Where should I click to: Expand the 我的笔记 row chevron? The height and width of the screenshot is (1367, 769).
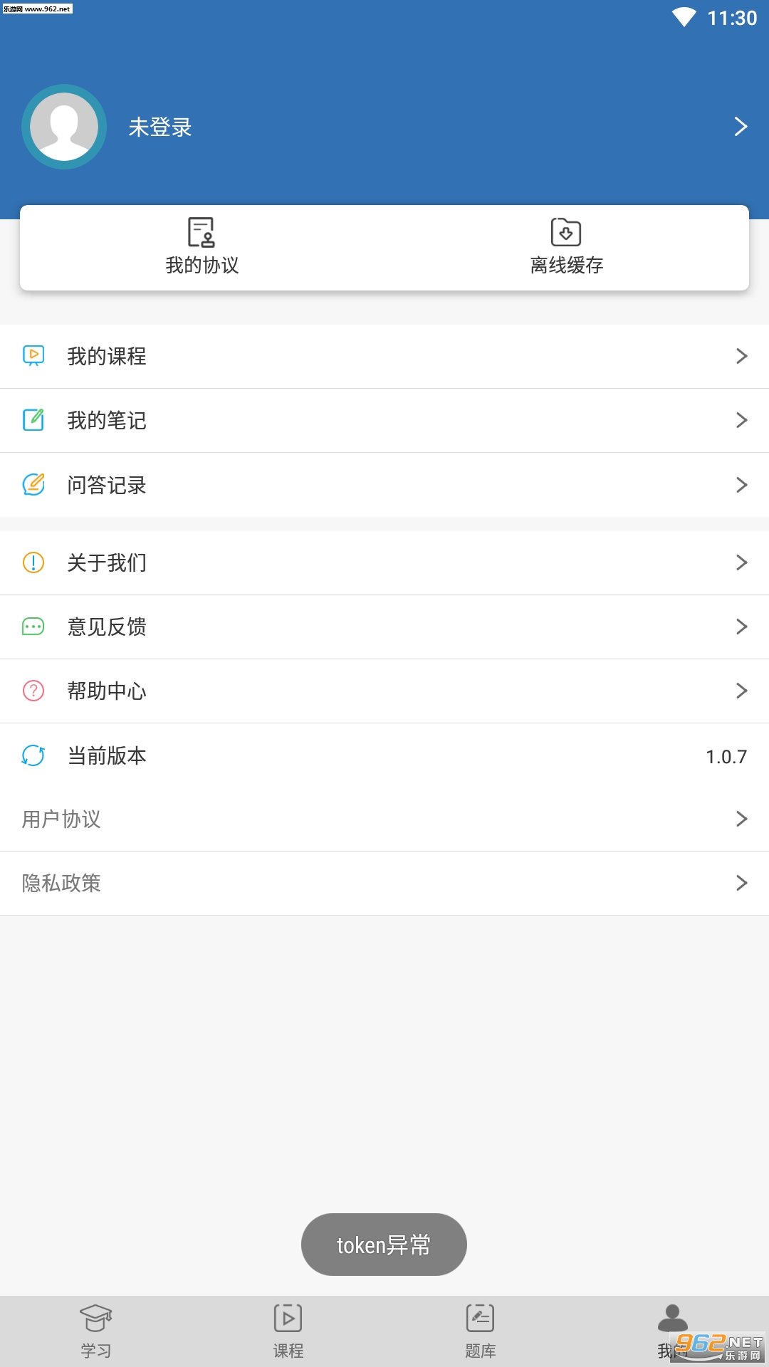tap(741, 420)
